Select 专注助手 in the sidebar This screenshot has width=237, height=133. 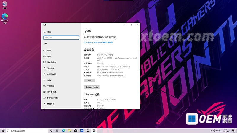49,68
